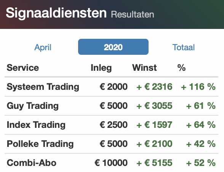This screenshot has height=172, width=224.
Task: Open the Totaal tab
Action: [184, 47]
